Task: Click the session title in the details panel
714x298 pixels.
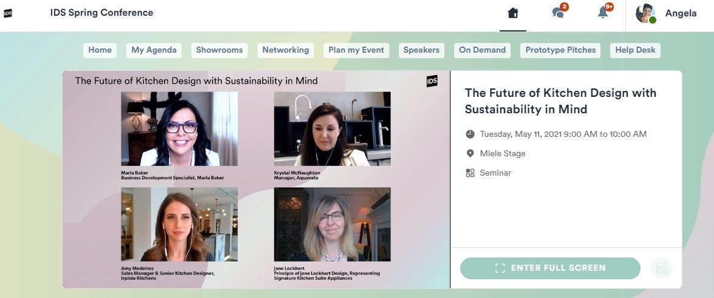Action: 560,101
